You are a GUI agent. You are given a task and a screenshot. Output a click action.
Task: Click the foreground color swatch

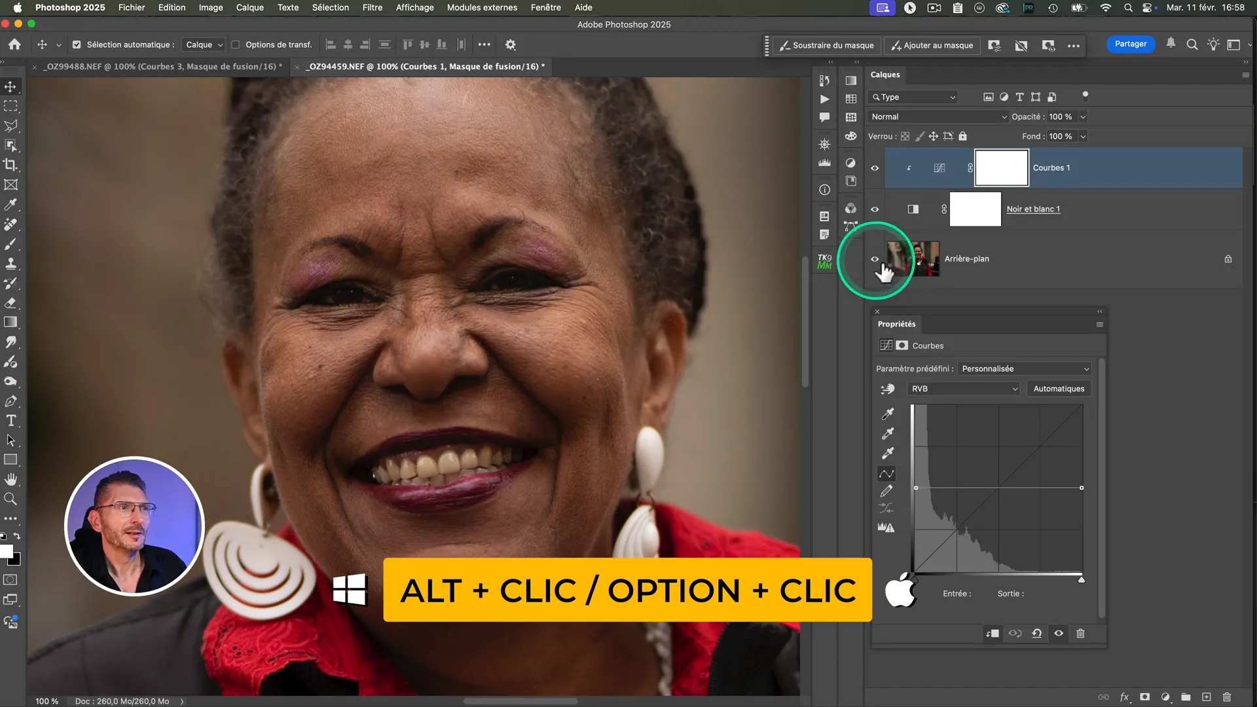click(6, 552)
